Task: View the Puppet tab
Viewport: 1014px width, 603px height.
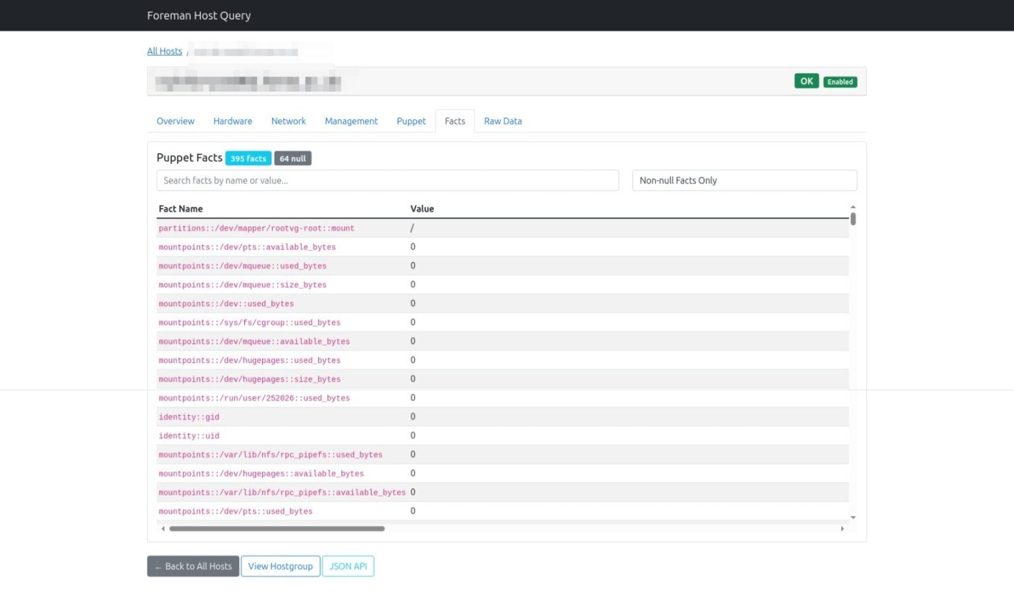Action: tap(411, 121)
